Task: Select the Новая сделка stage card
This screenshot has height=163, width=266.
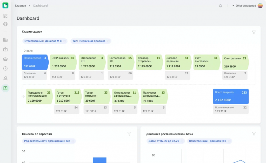Action: [35, 62]
